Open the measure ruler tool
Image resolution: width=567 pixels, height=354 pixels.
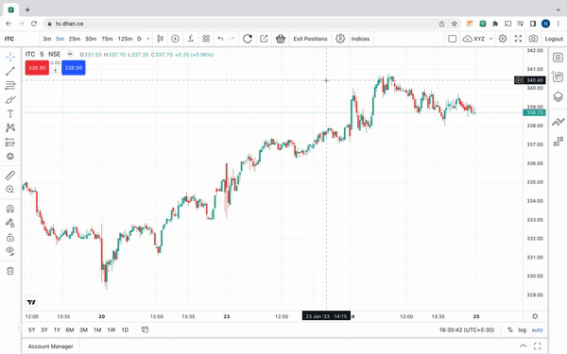click(10, 176)
